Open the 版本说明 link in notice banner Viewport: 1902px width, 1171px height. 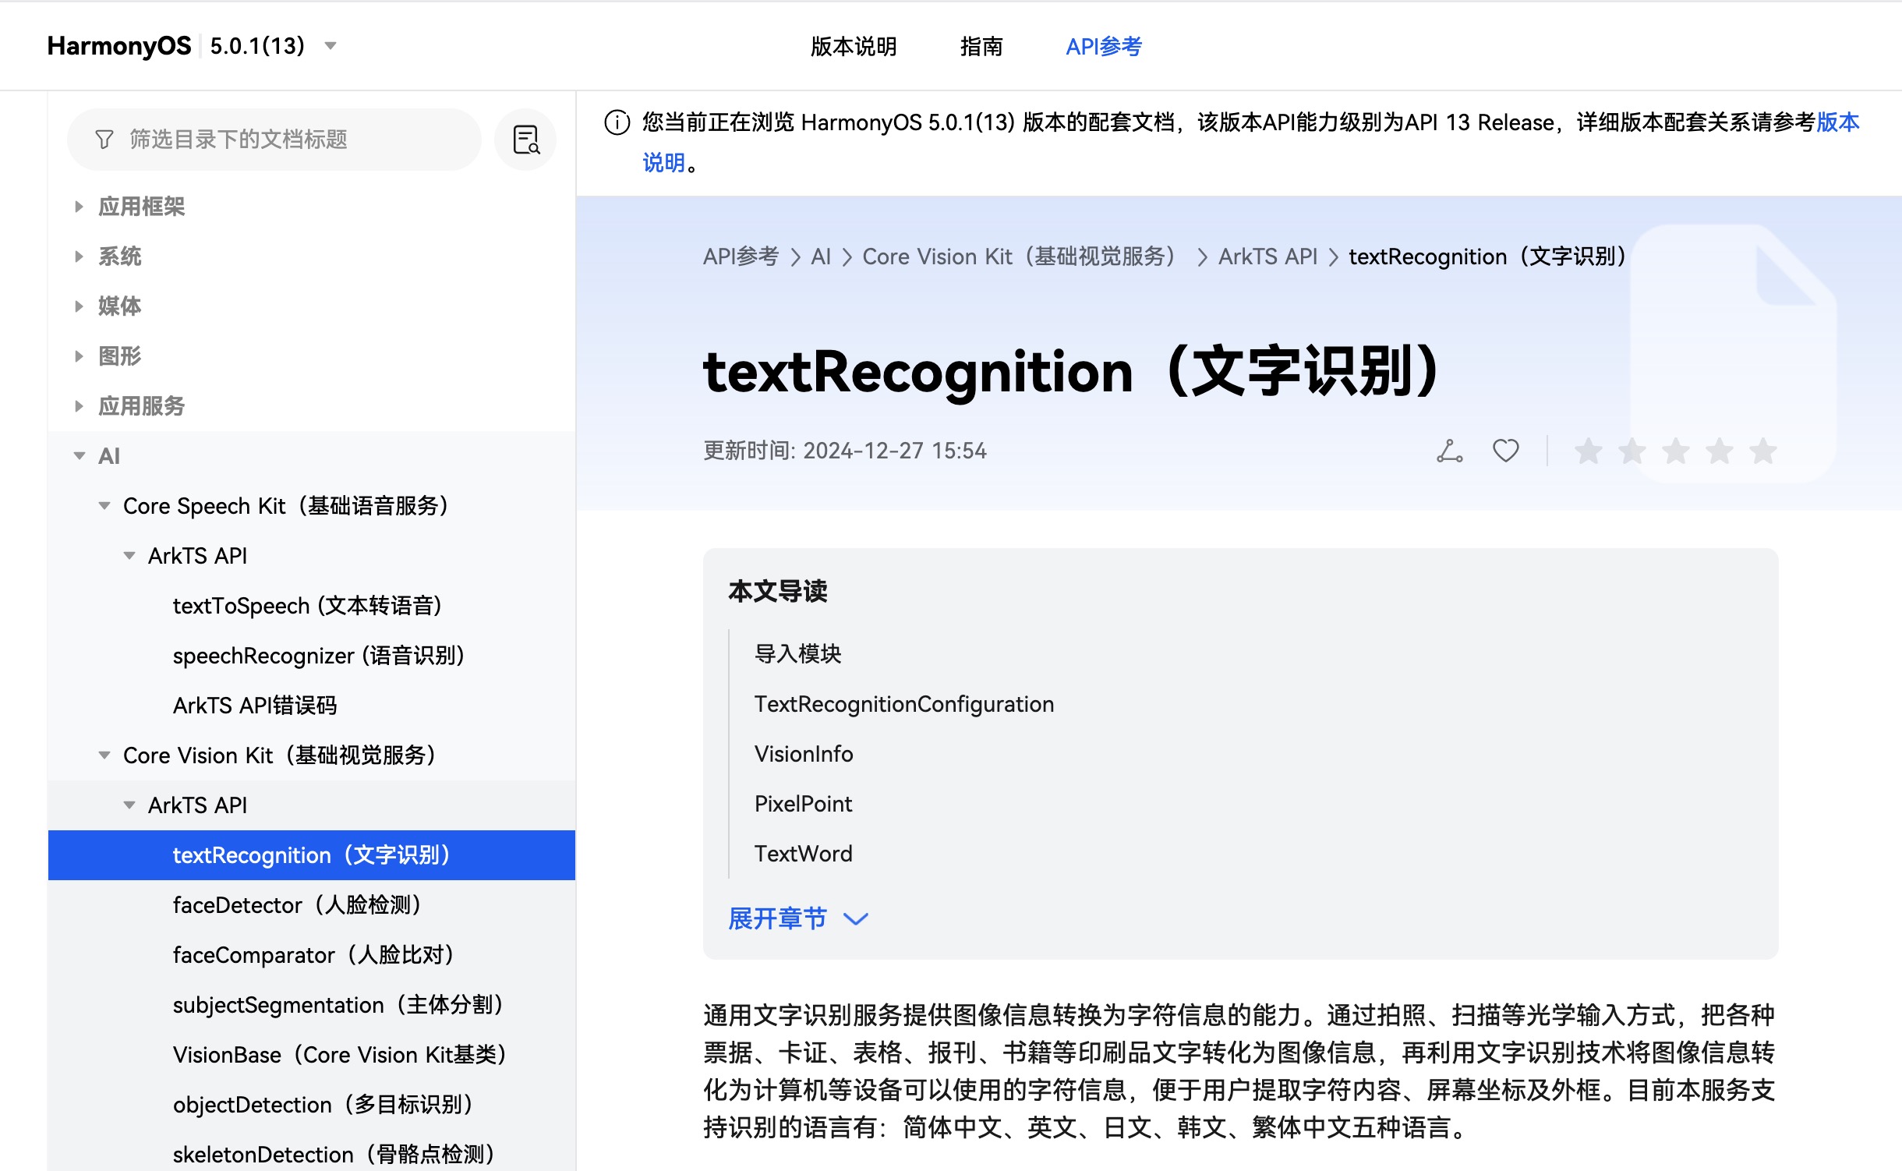coord(1837,122)
